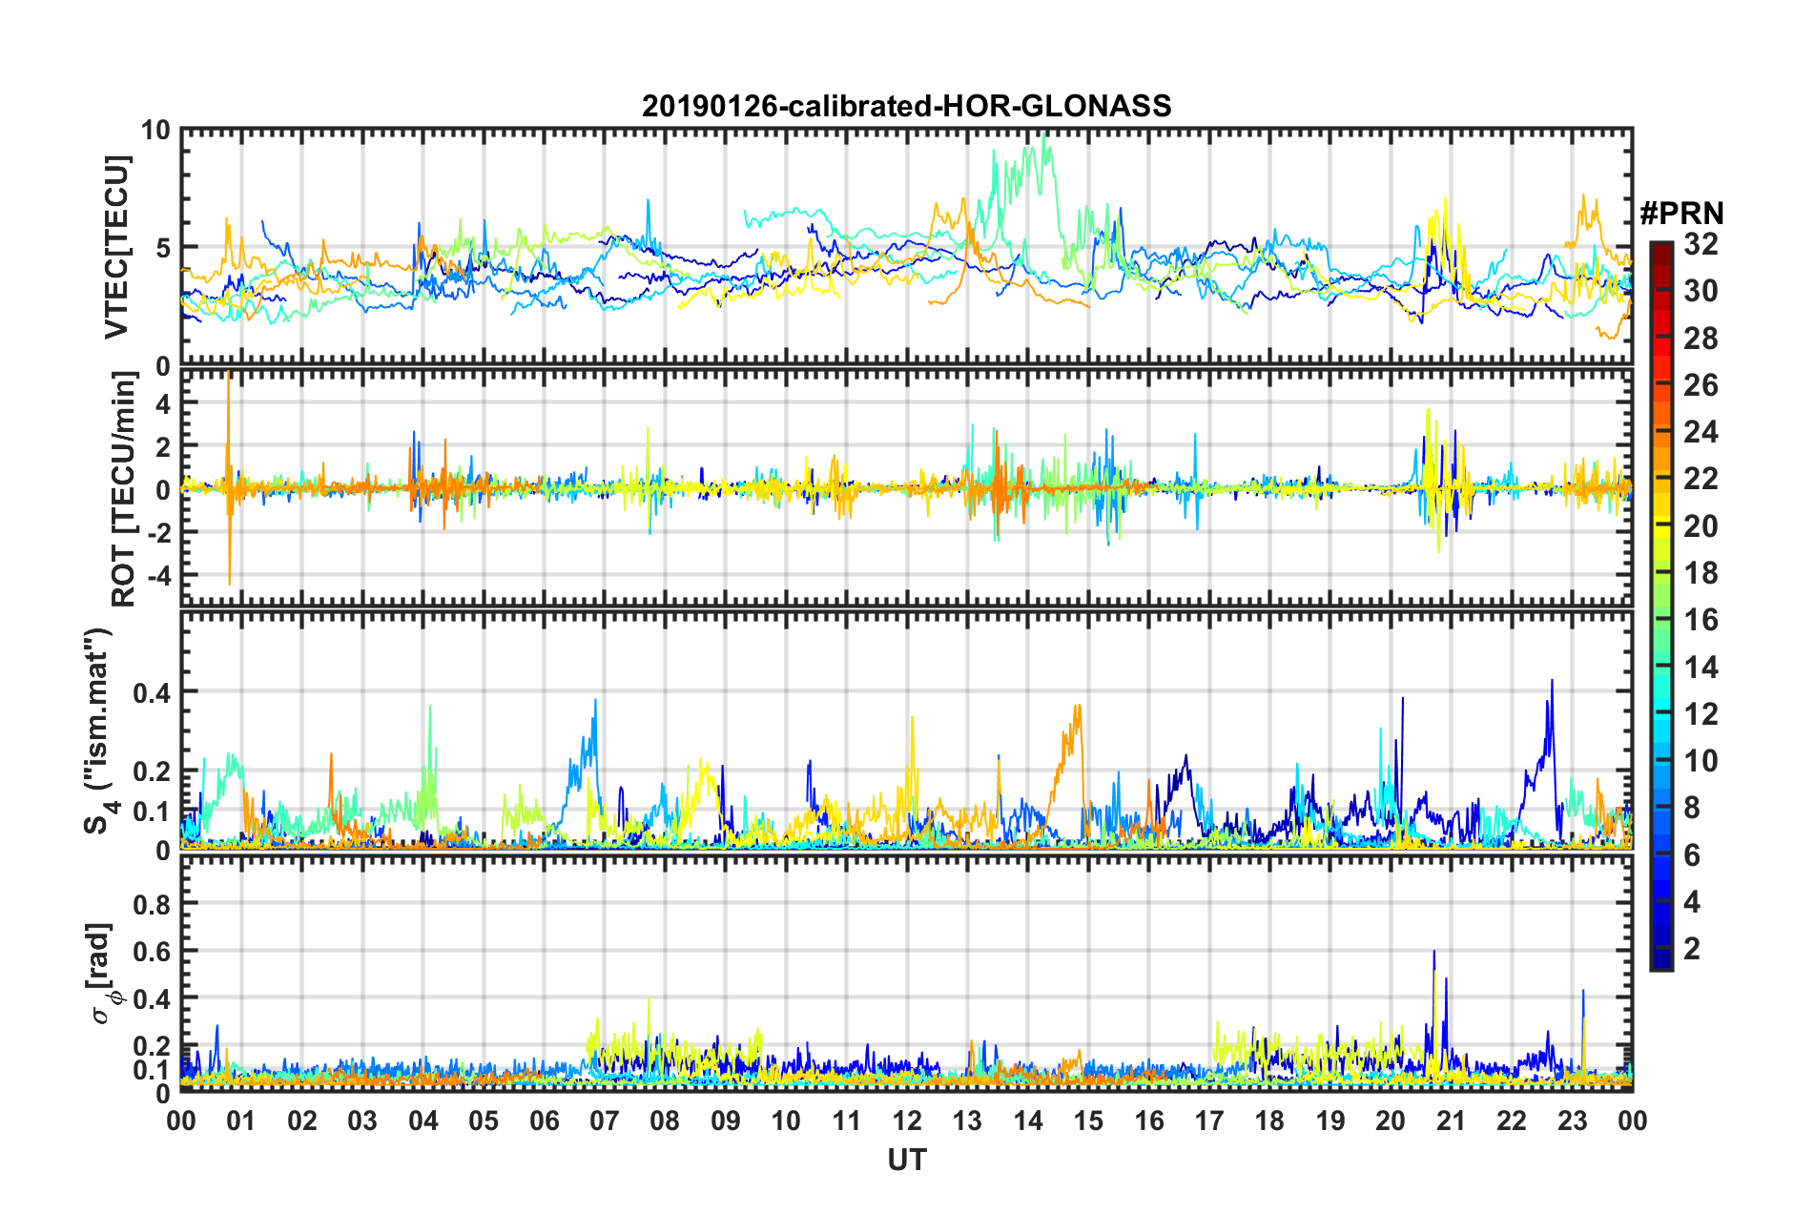
Task: Click x-axis hour label 07
Action: (605, 1120)
